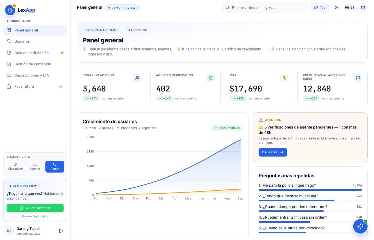Image resolution: width=374 pixels, height=240 pixels.
Task: Open Fase futura item
Action: pyautogui.click(x=35, y=86)
